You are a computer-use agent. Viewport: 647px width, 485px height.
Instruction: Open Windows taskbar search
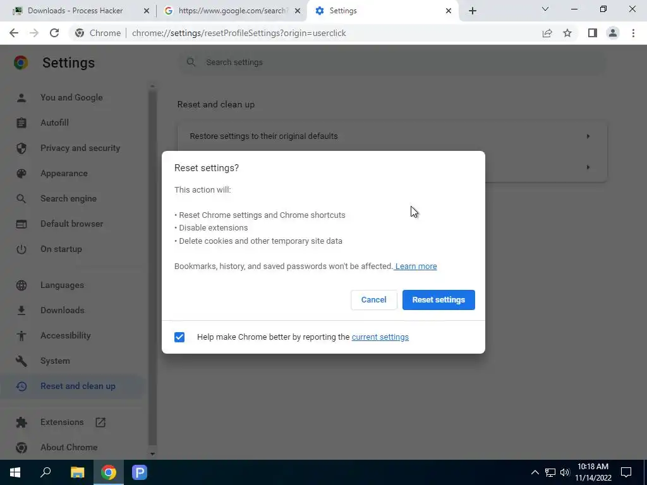click(x=45, y=472)
